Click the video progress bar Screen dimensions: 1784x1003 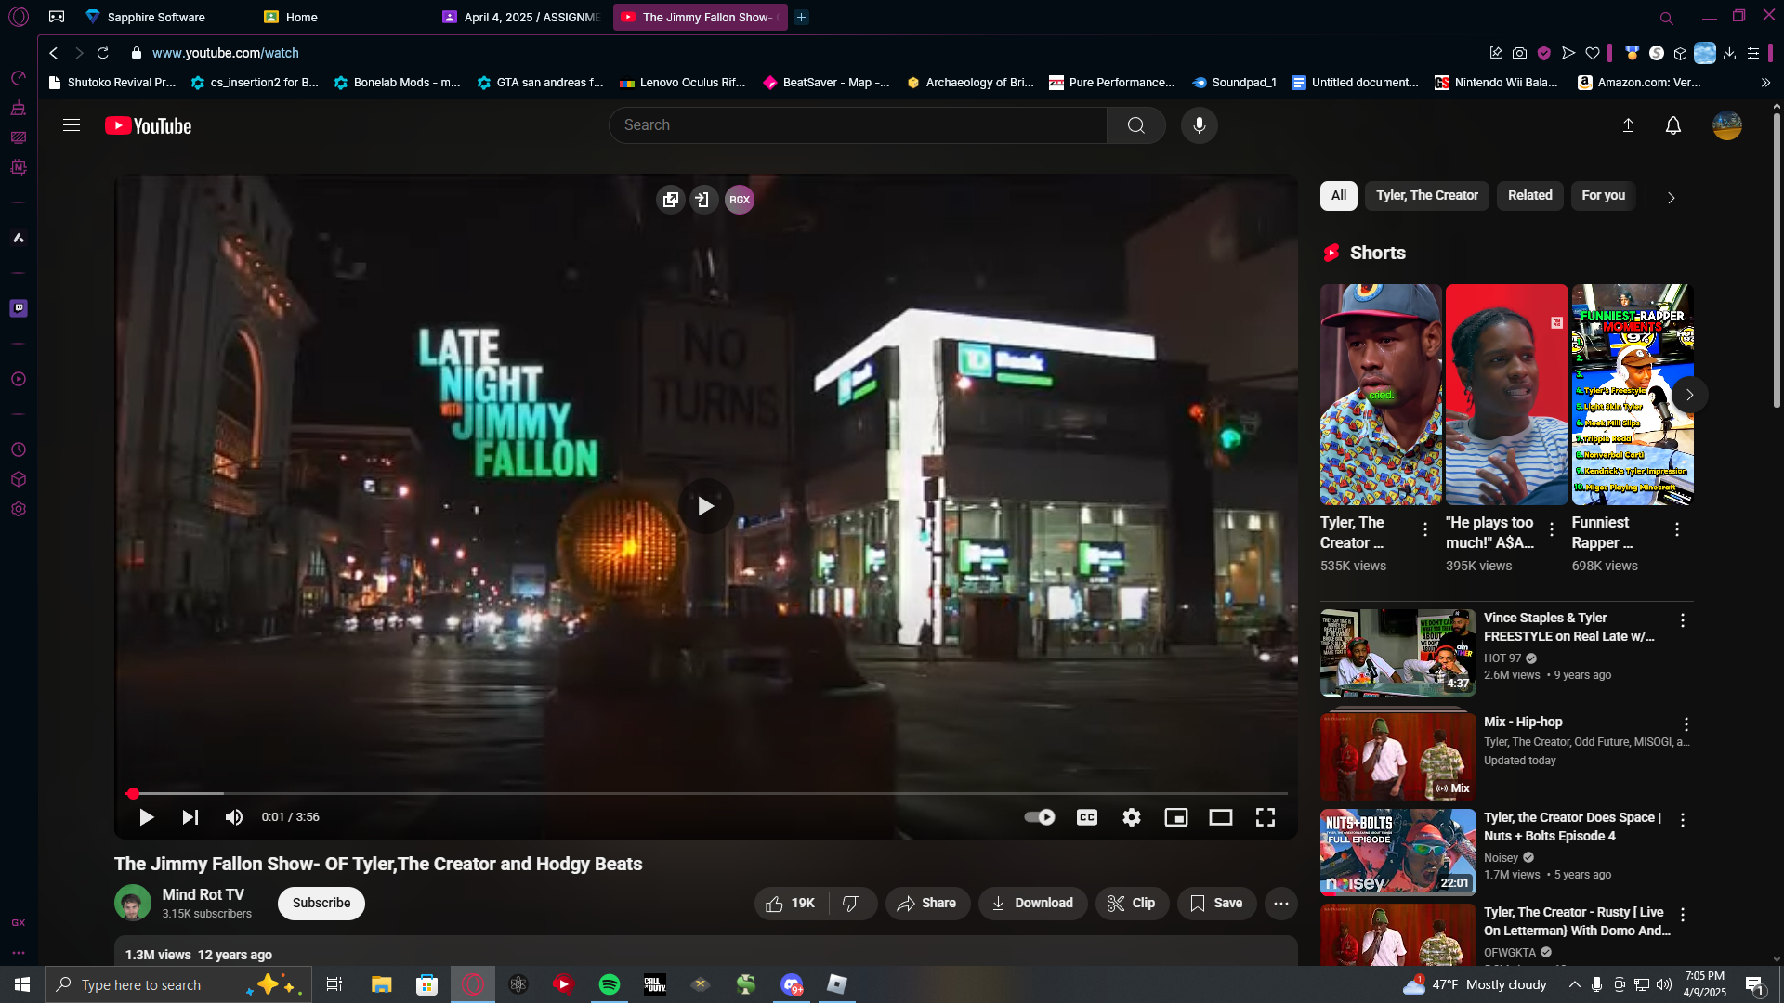[706, 793]
